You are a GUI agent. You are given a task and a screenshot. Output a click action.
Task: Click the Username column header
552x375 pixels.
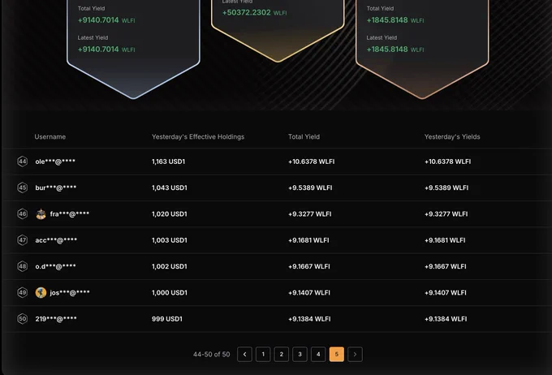(50, 136)
